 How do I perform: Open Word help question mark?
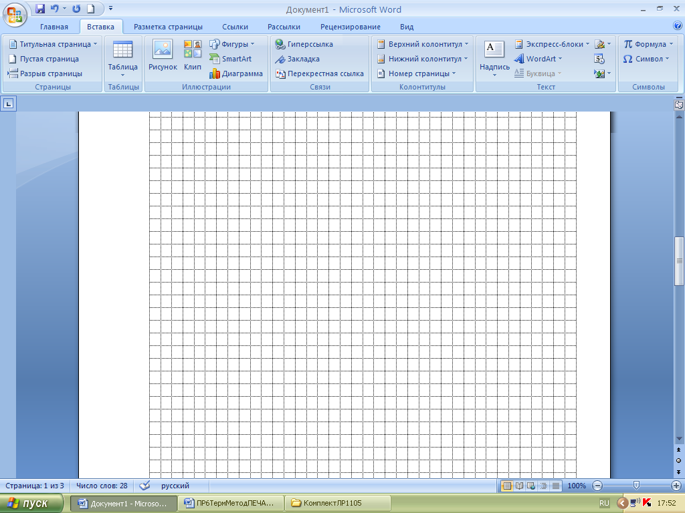pos(678,26)
